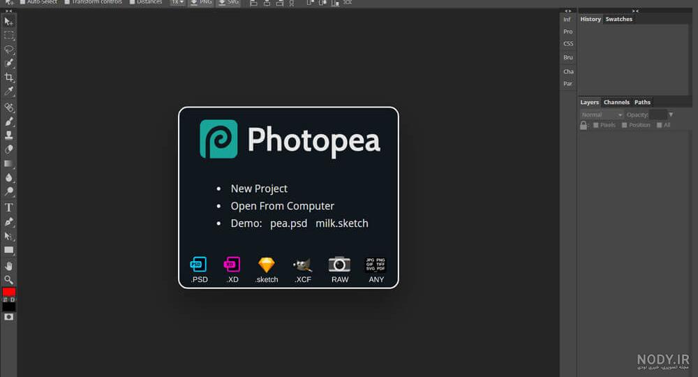
Task: Open the pea.psd demo file
Action: click(x=288, y=223)
